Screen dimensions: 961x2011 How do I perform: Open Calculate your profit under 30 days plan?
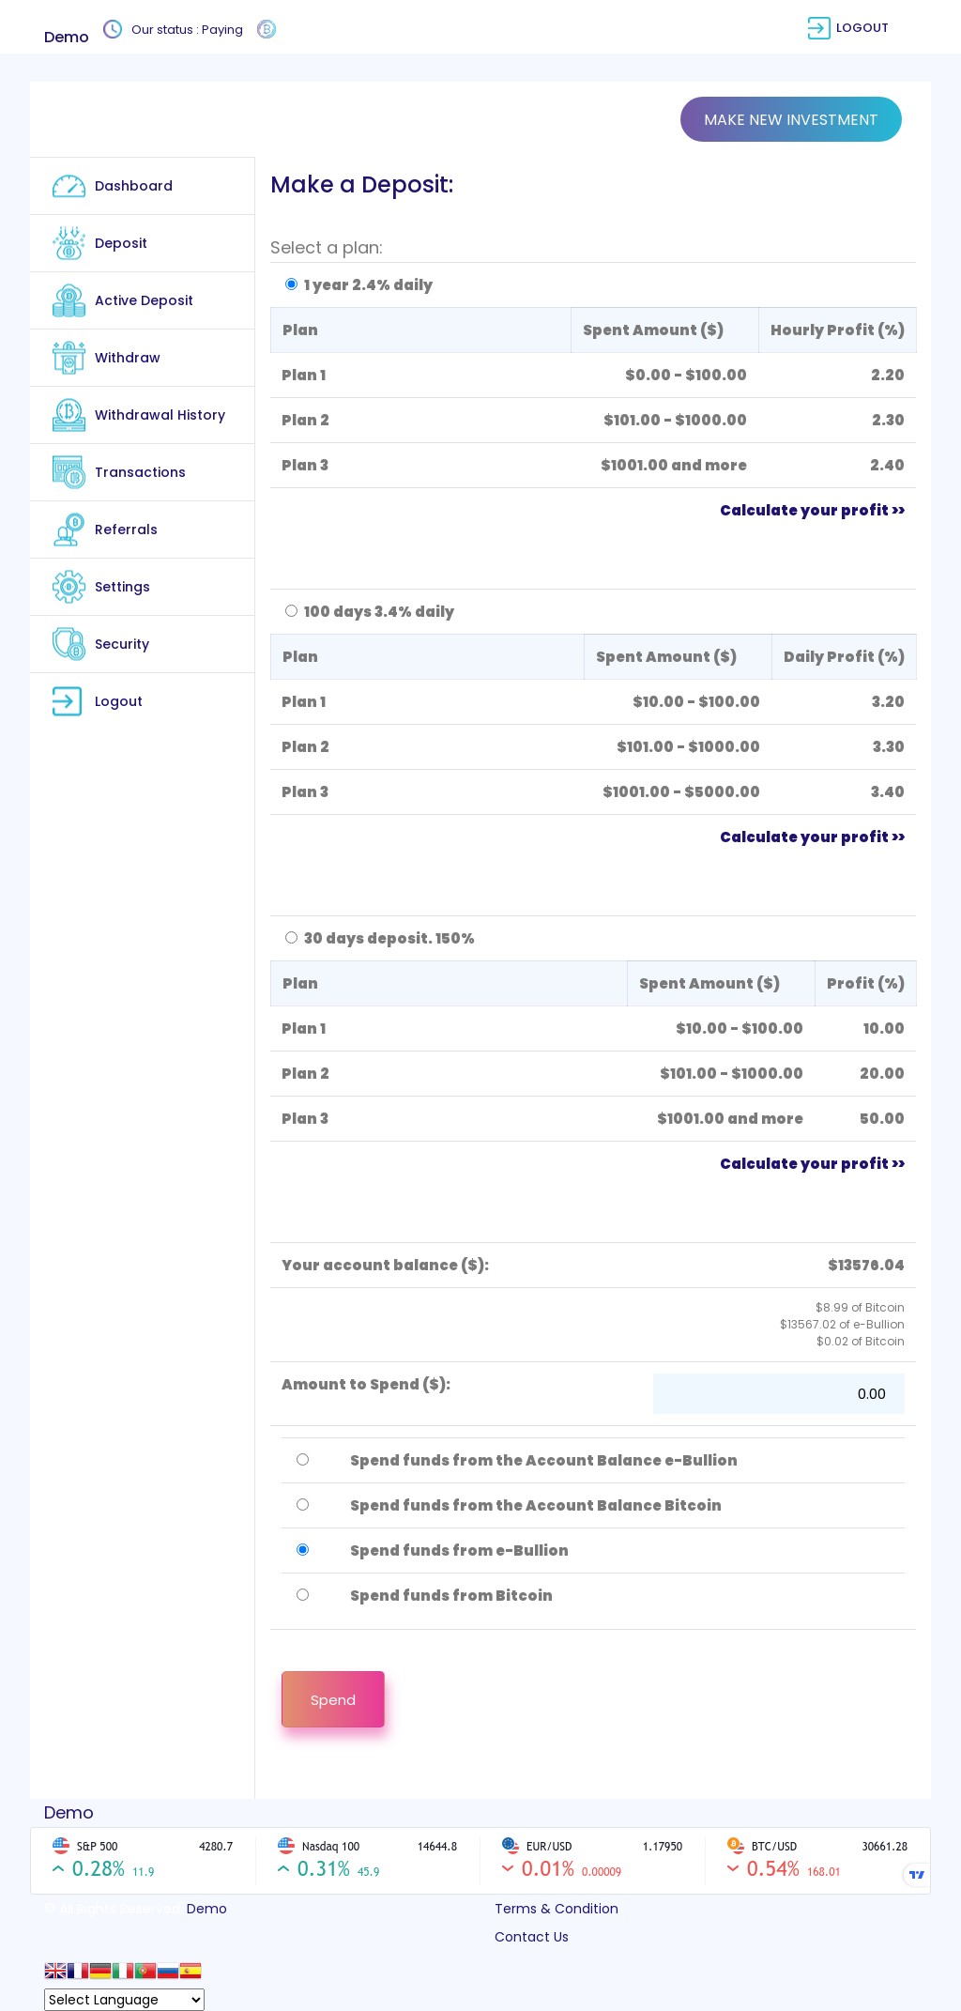pos(812,1163)
